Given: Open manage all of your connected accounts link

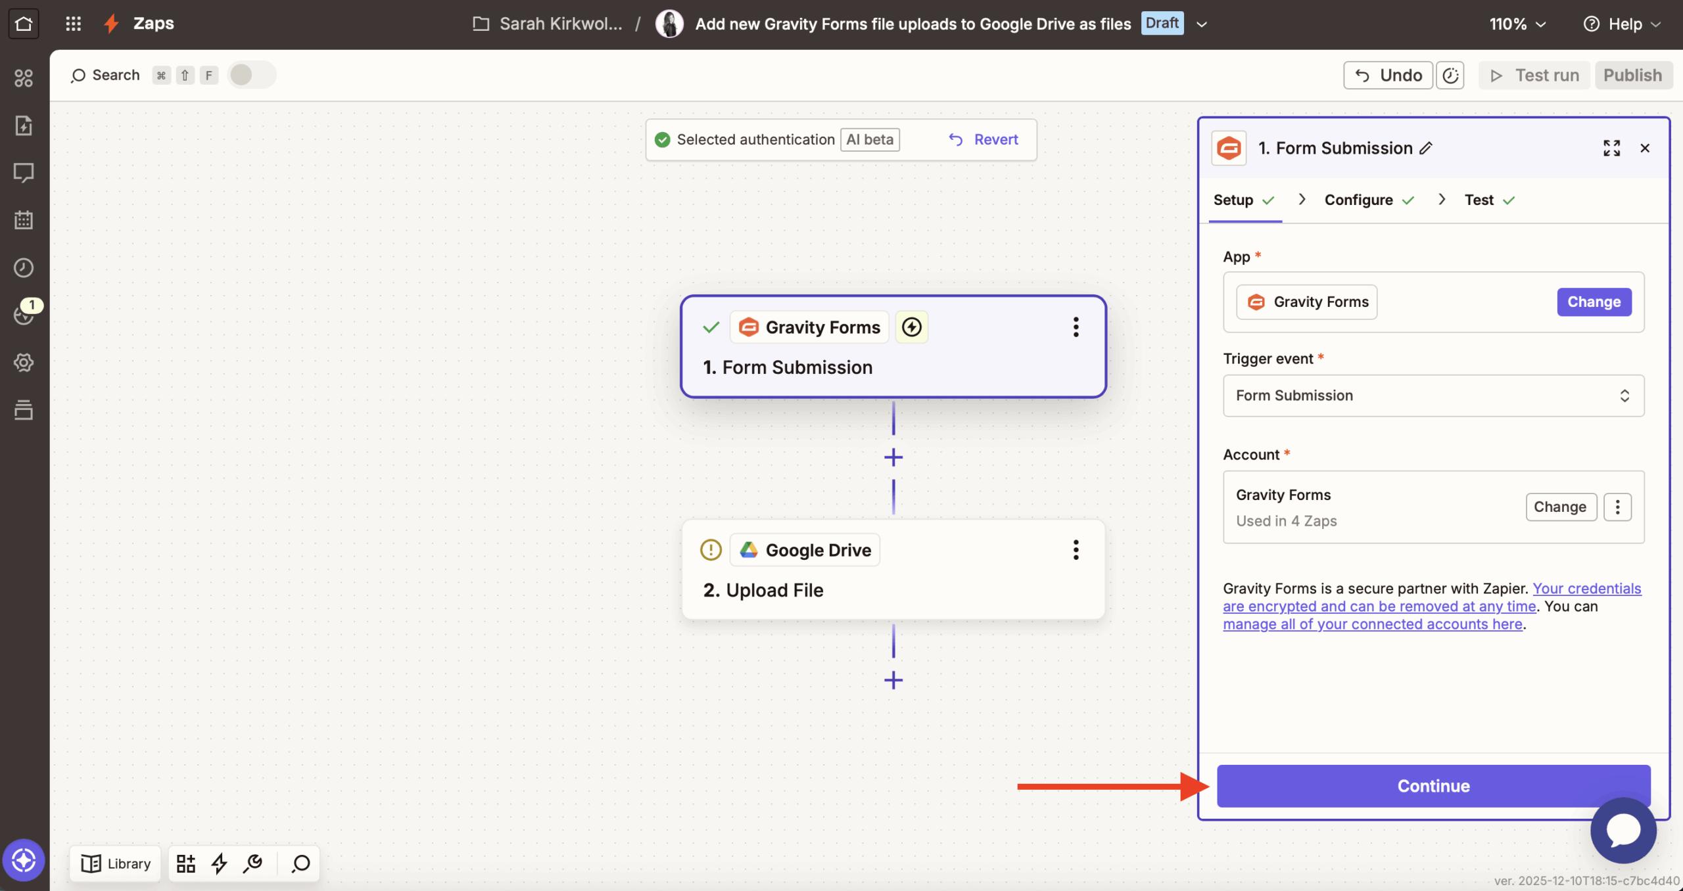Looking at the screenshot, I should click(x=1371, y=624).
